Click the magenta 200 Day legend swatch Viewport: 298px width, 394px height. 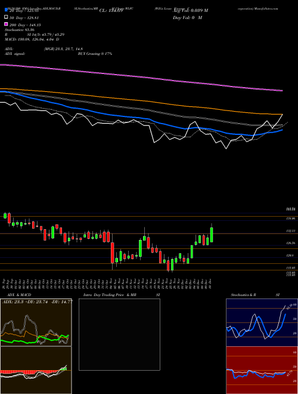coord(7,24)
